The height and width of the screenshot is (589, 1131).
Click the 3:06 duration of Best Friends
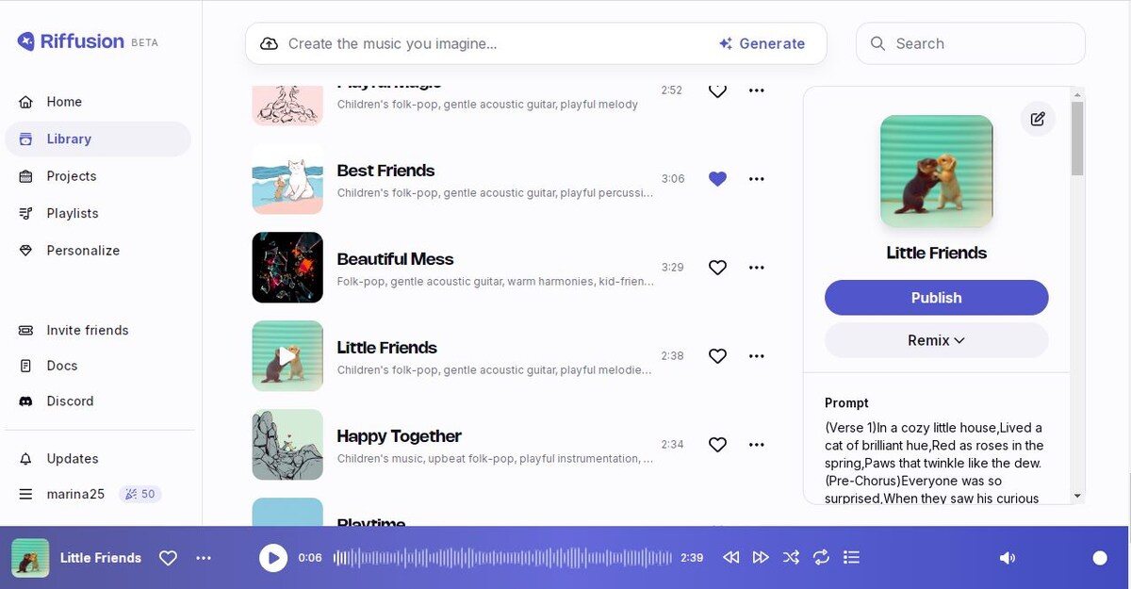tap(673, 179)
